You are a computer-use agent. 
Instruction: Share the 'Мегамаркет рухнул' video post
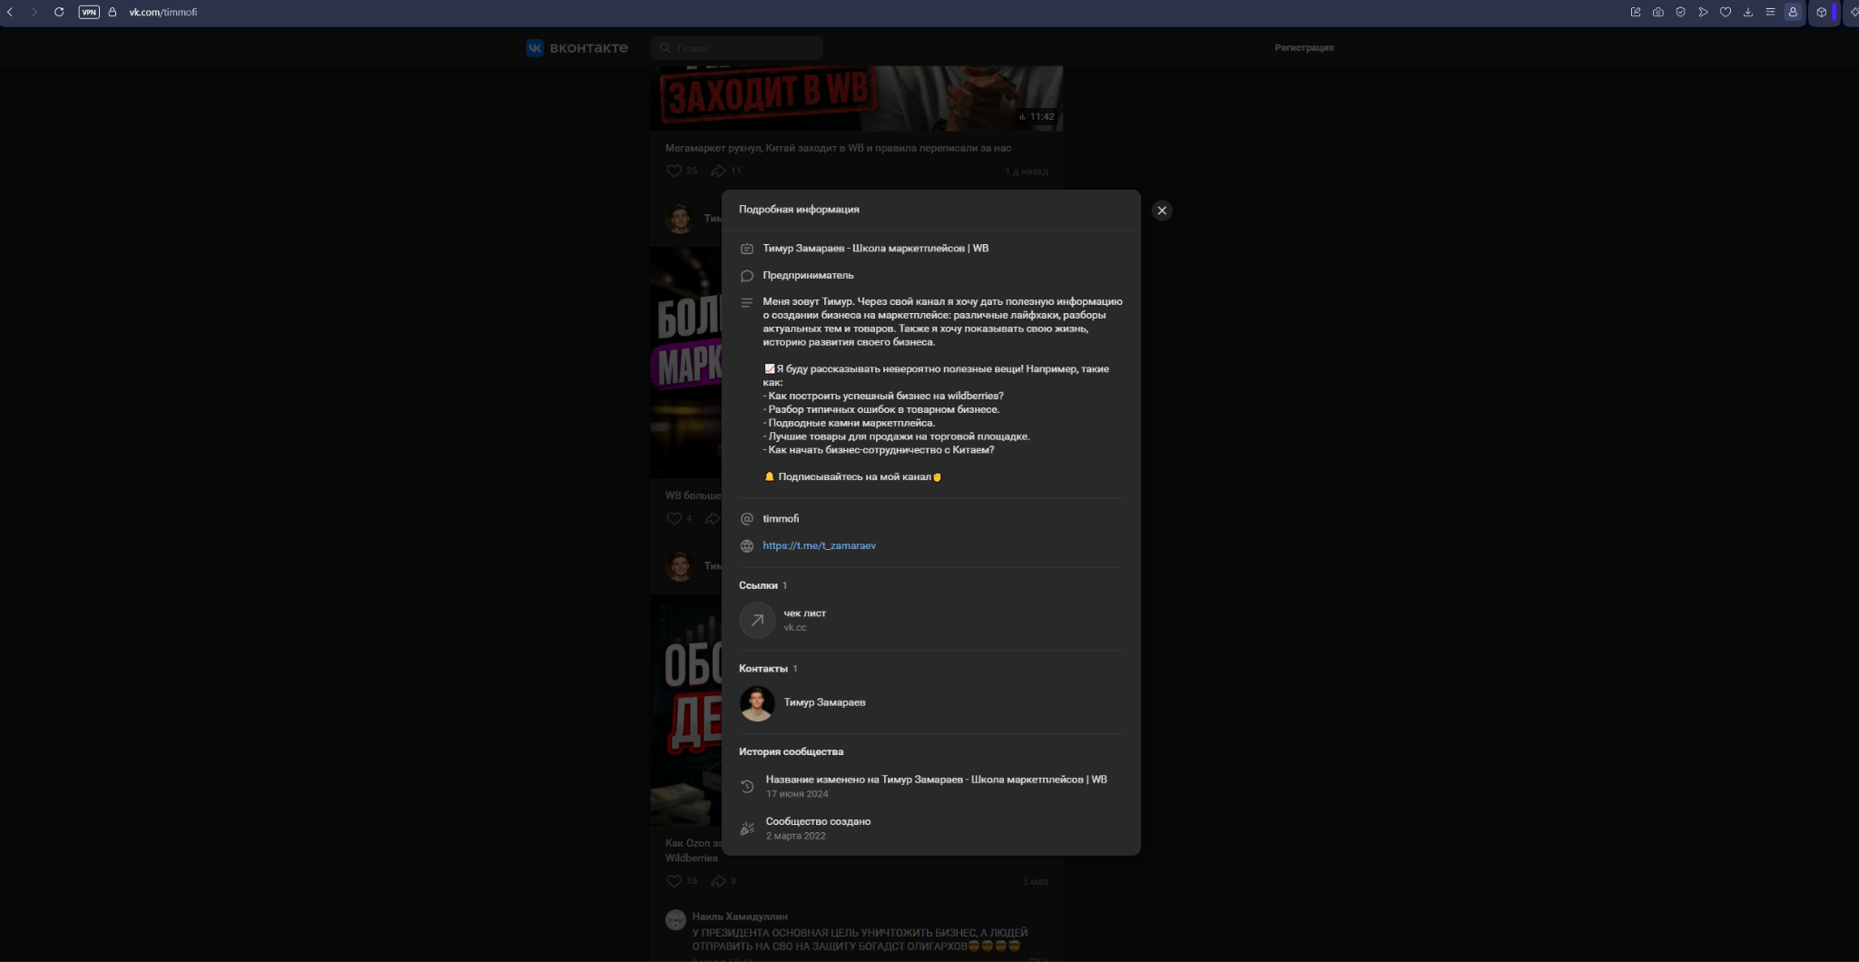[718, 171]
